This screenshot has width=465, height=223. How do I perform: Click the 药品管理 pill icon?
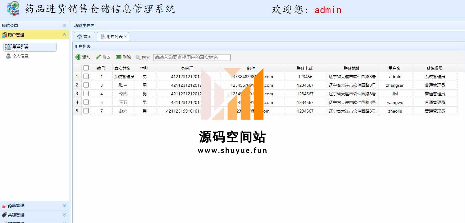pyautogui.click(x=4, y=205)
